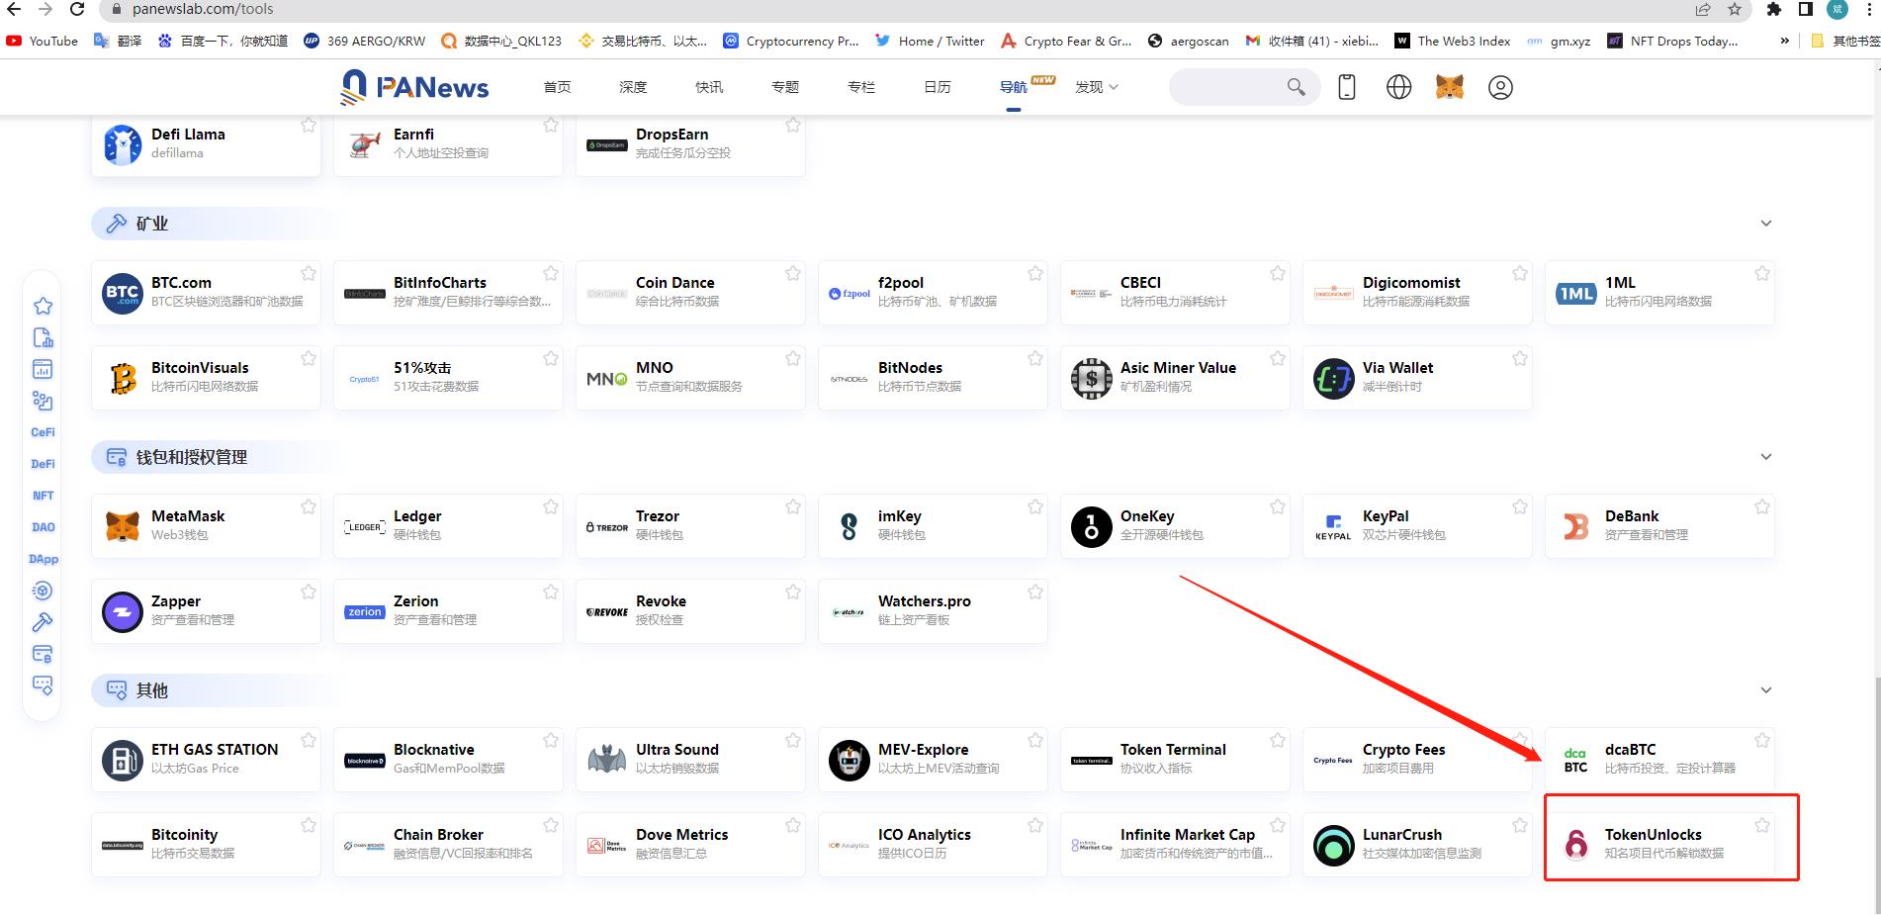
Task: Open the user account profile icon
Action: tap(1500, 87)
